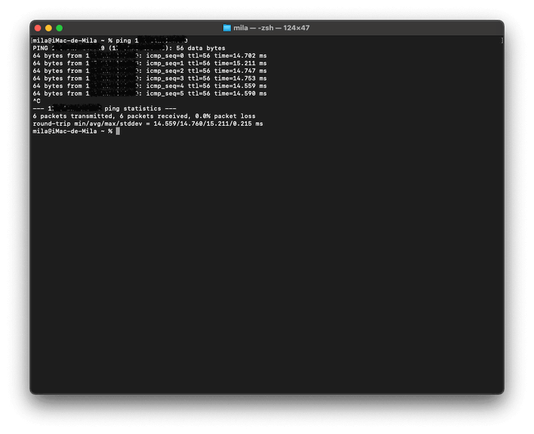Click the round-trip min/avg/max/stddev line
The height and width of the screenshot is (434, 534).
(x=147, y=124)
